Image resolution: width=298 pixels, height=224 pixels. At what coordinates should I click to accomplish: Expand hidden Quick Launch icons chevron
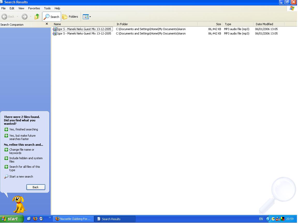(x=50, y=218)
